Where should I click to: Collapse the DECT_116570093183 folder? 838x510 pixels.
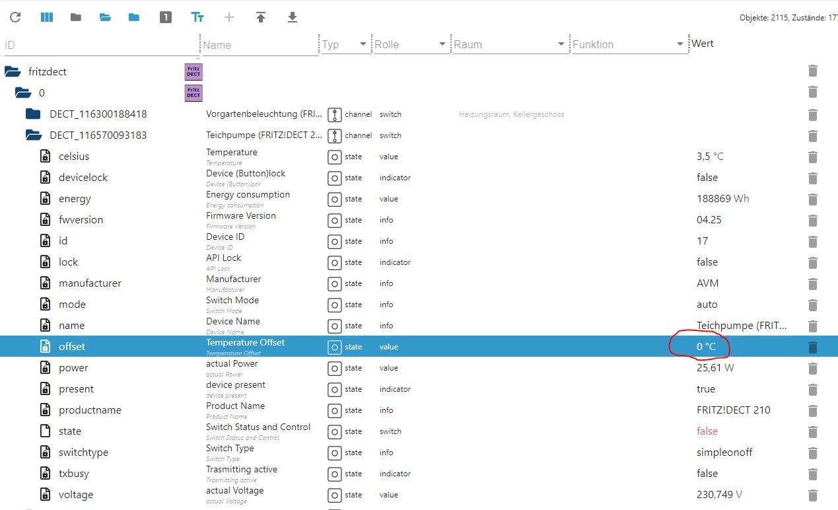pos(33,135)
